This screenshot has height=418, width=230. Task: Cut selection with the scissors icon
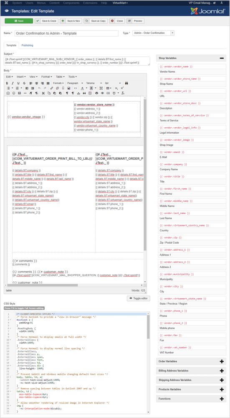[43, 93]
